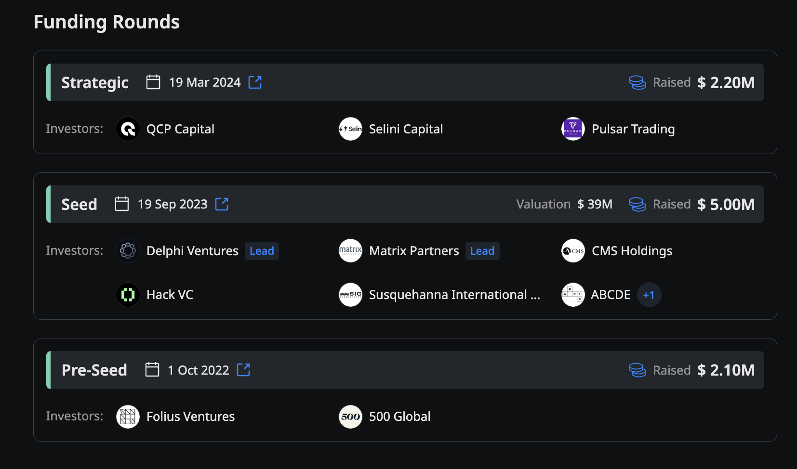Open Pulsar Trading logo icon

point(573,129)
